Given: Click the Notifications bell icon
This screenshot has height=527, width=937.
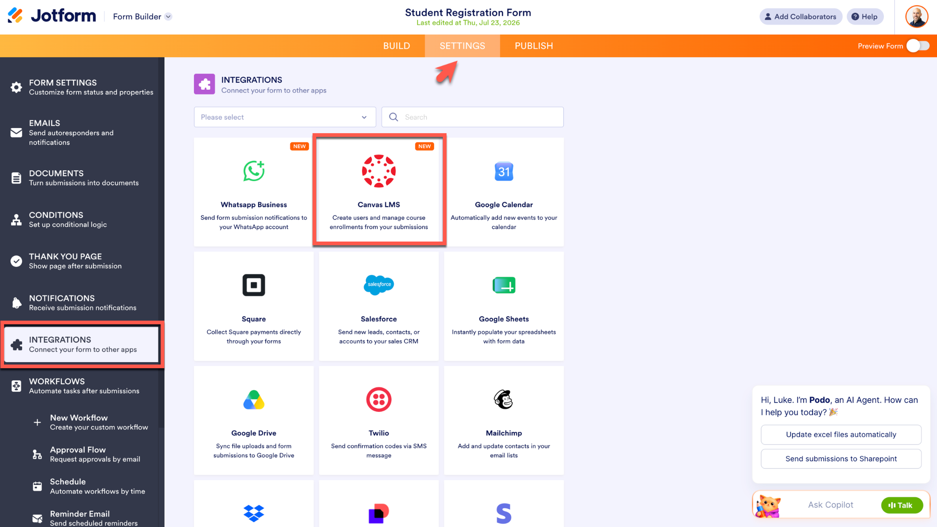Looking at the screenshot, I should 16,302.
